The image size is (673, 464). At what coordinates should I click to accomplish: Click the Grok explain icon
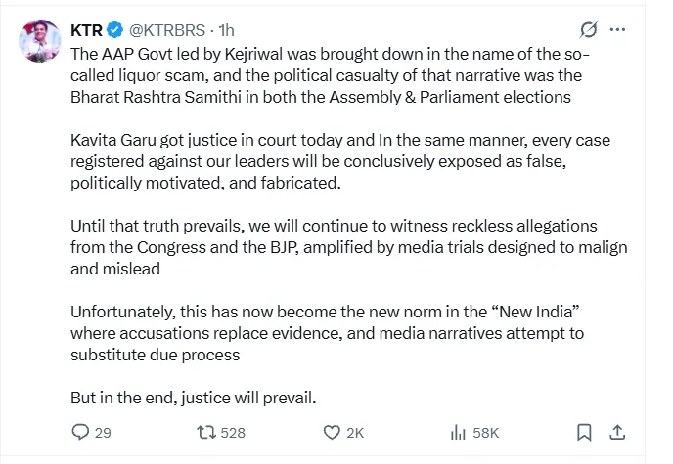click(x=589, y=29)
